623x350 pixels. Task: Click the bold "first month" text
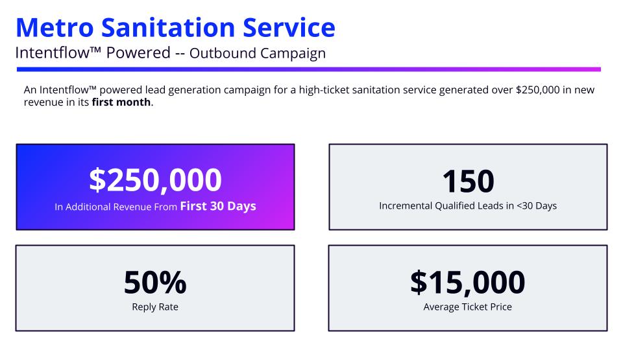coord(121,102)
